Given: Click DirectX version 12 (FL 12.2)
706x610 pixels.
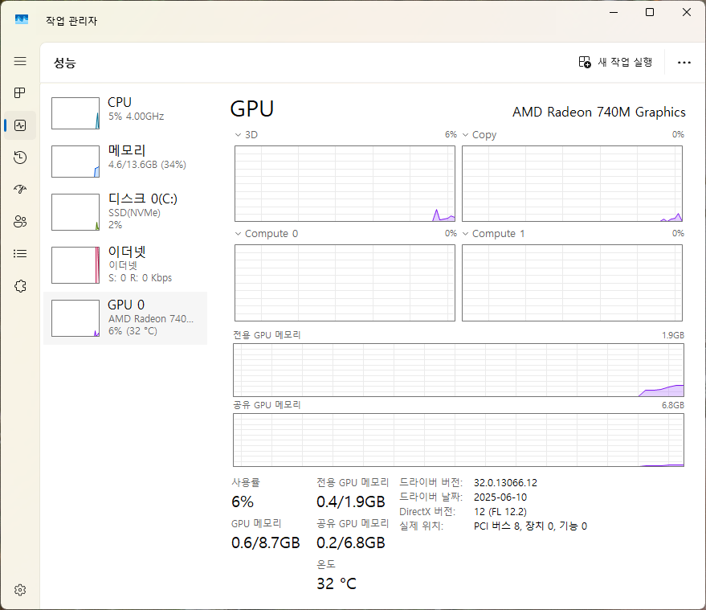Looking at the screenshot, I should (500, 512).
